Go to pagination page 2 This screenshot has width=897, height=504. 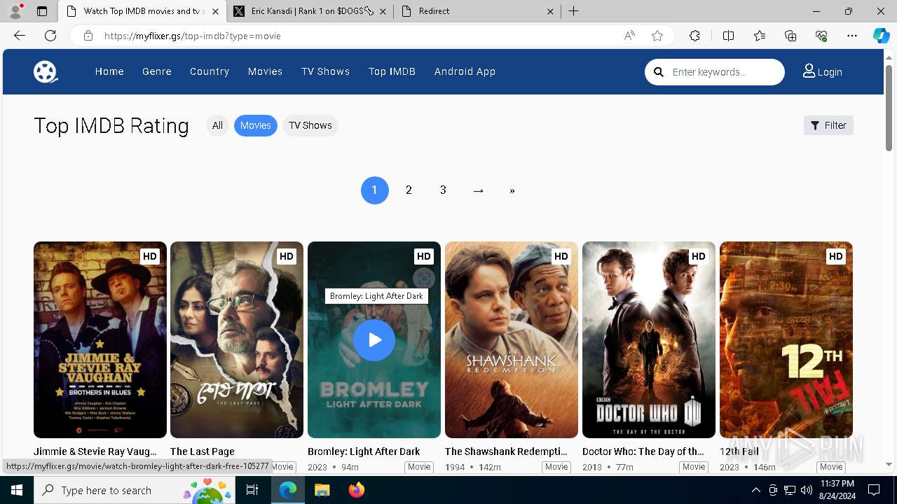pos(409,190)
